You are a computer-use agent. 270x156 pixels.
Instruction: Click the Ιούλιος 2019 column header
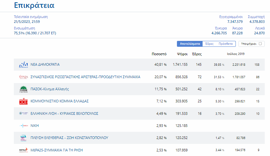click(236, 54)
